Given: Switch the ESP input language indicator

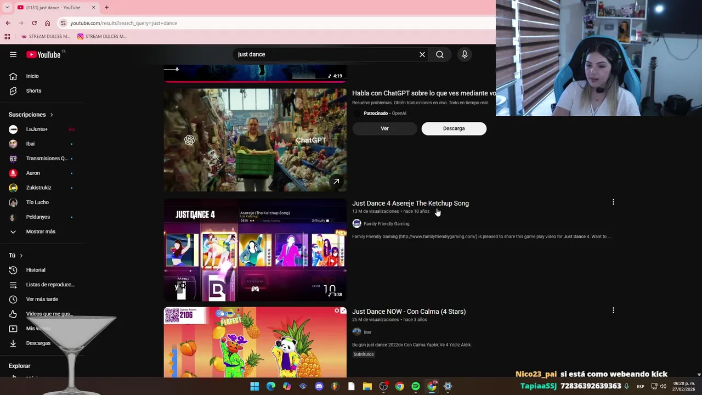Looking at the screenshot, I should pos(640,386).
